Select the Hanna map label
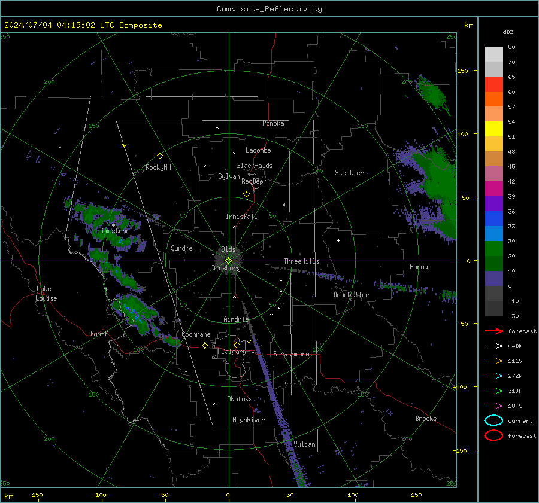The width and height of the screenshot is (539, 503). (x=419, y=267)
